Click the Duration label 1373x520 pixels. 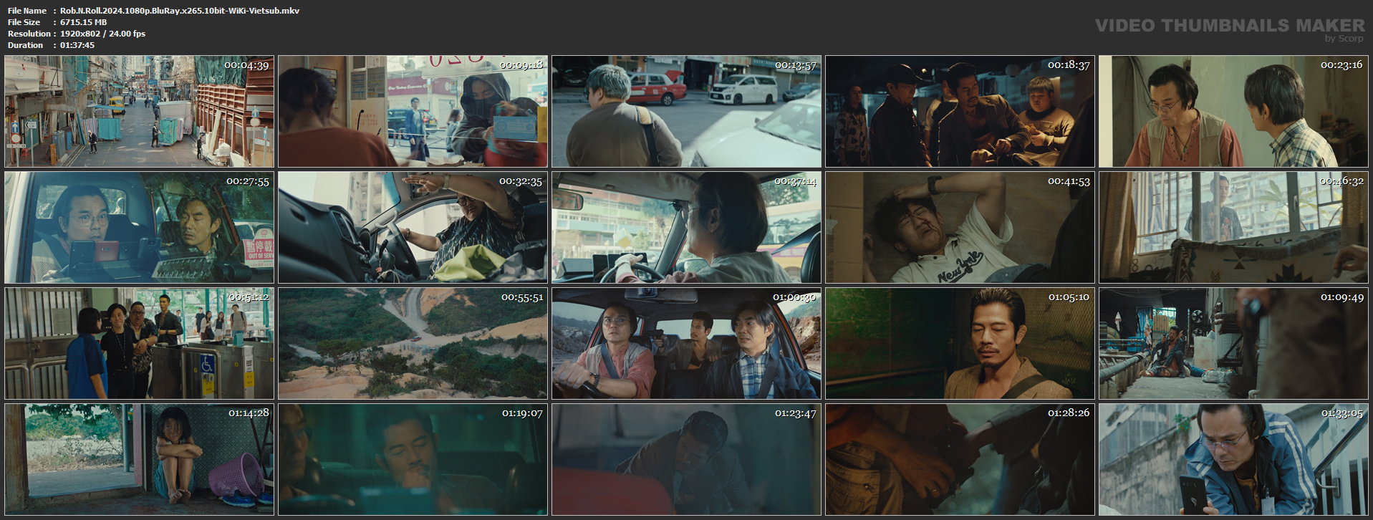click(26, 45)
